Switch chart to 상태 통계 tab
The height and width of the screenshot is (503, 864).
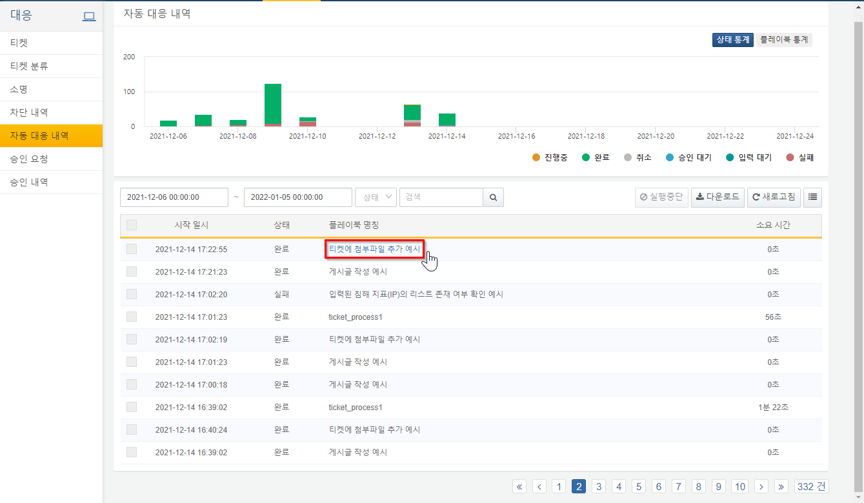tap(733, 40)
